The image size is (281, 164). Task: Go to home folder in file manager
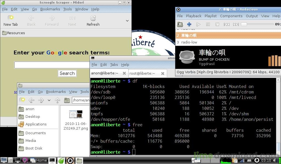[67, 100]
